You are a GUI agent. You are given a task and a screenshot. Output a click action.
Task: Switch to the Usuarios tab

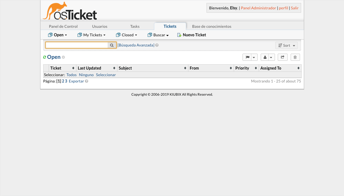pyautogui.click(x=100, y=26)
